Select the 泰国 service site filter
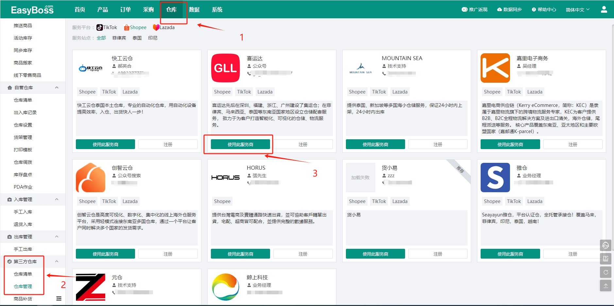The width and height of the screenshot is (614, 306). pos(137,38)
